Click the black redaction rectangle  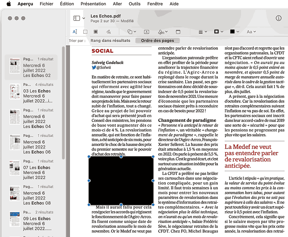click(x=121, y=181)
